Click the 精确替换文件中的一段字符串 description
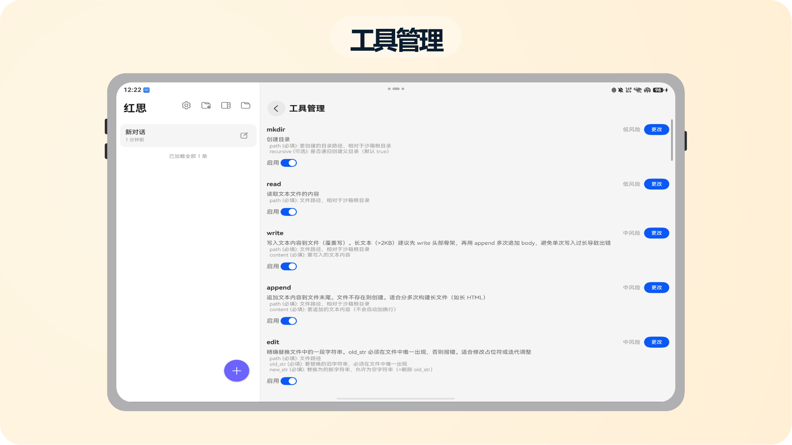This screenshot has width=792, height=445. point(399,352)
